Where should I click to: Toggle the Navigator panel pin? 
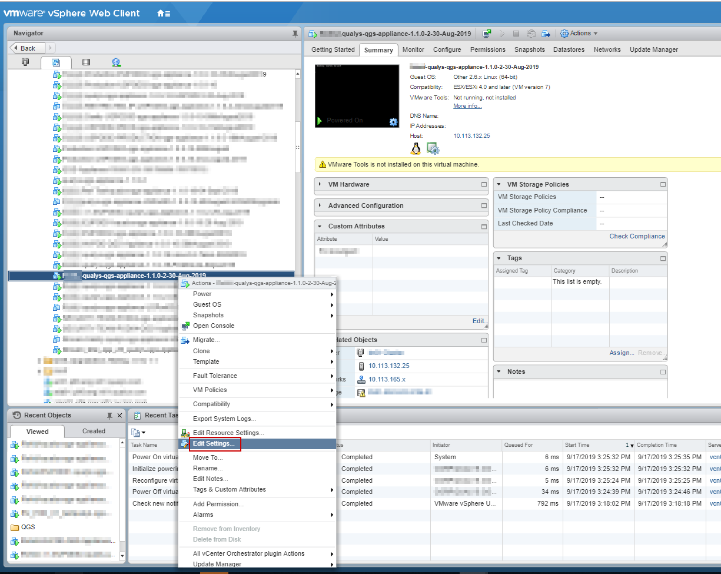click(x=294, y=33)
